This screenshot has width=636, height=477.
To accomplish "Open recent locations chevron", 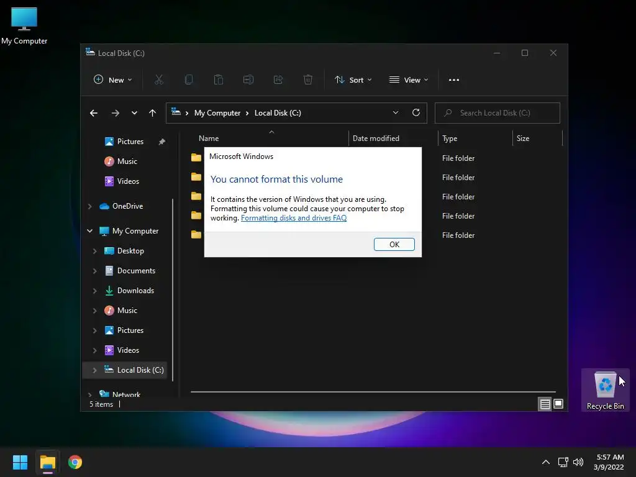I will pyautogui.click(x=134, y=113).
